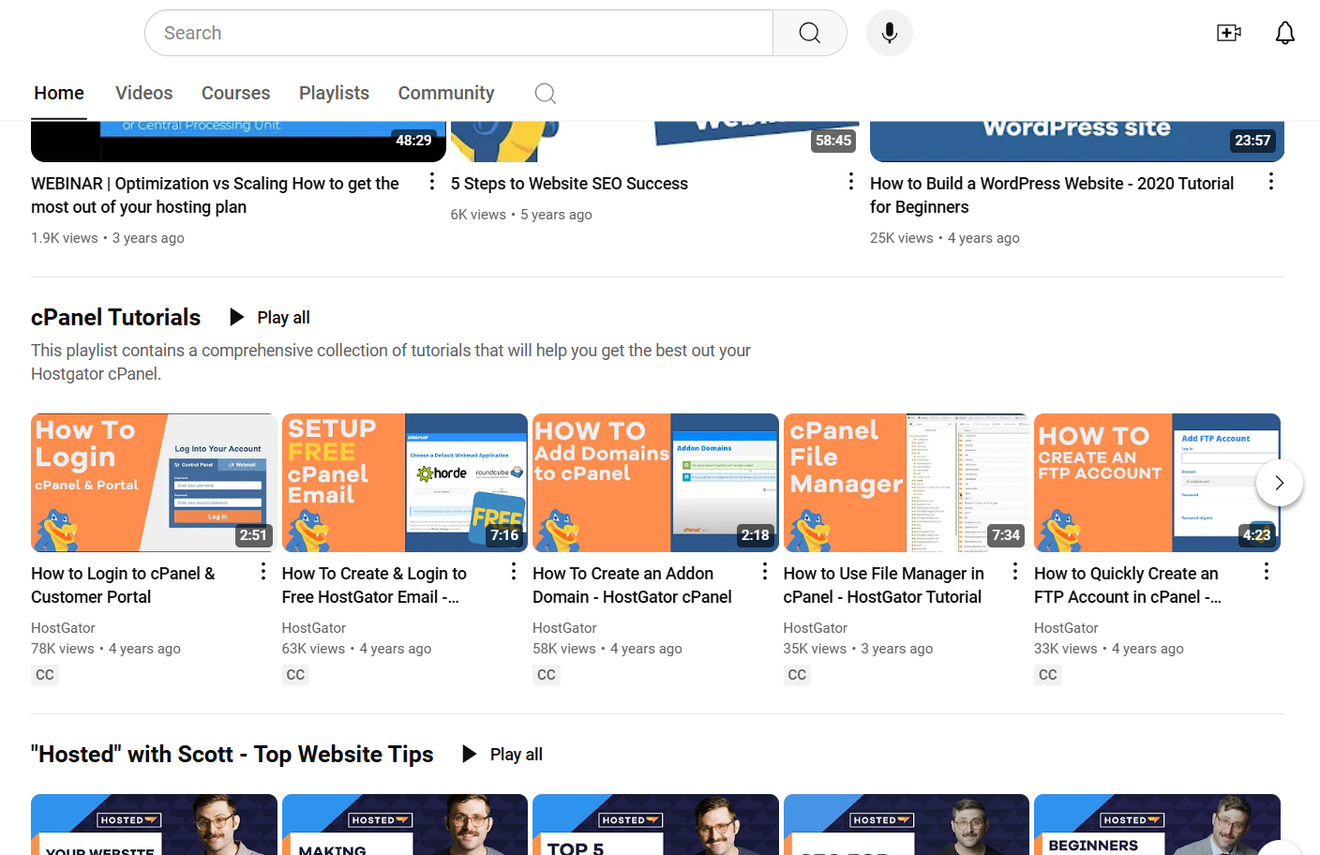
Task: Switch to the Videos tab
Action: click(x=143, y=93)
